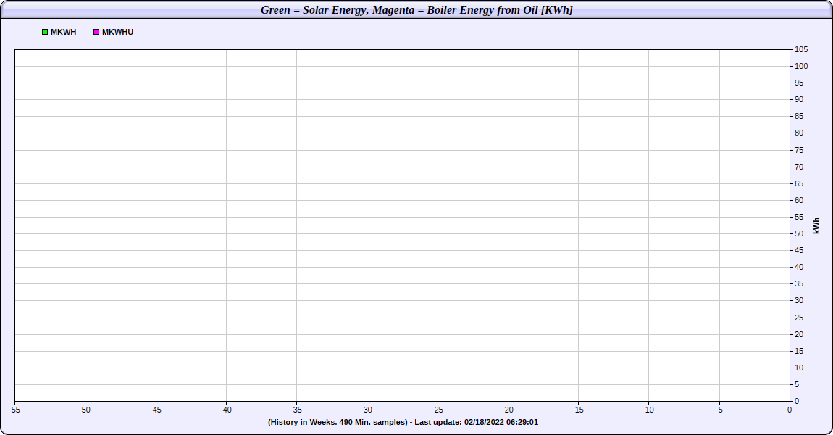This screenshot has width=833, height=435.
Task: Click the x-axis label -35
Action: (x=296, y=410)
